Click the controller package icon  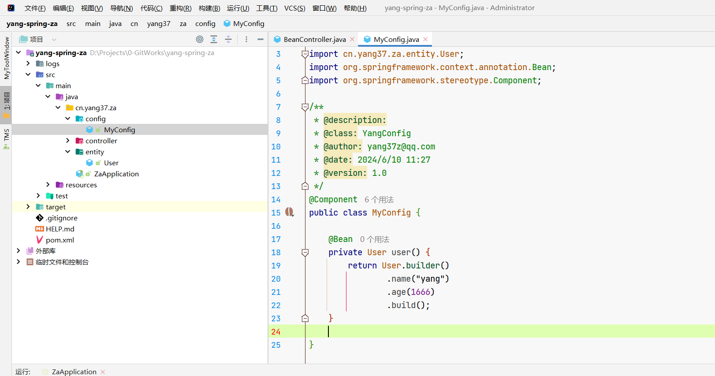tap(79, 141)
